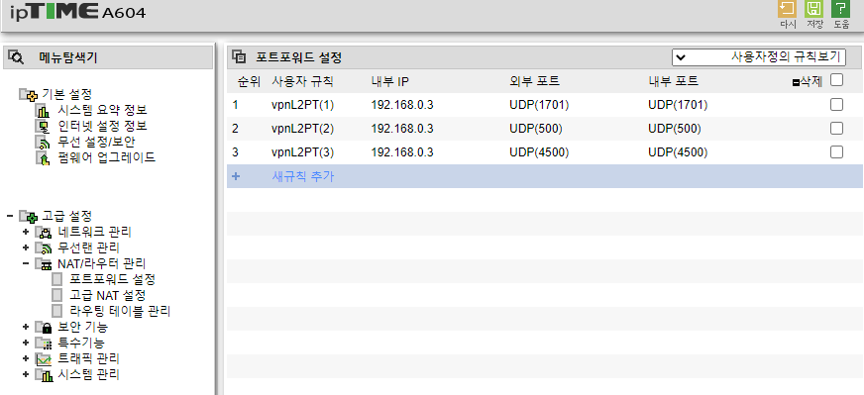The height and width of the screenshot is (395, 864).
Task: Click the minus icon beside 삭제
Action: (x=796, y=83)
